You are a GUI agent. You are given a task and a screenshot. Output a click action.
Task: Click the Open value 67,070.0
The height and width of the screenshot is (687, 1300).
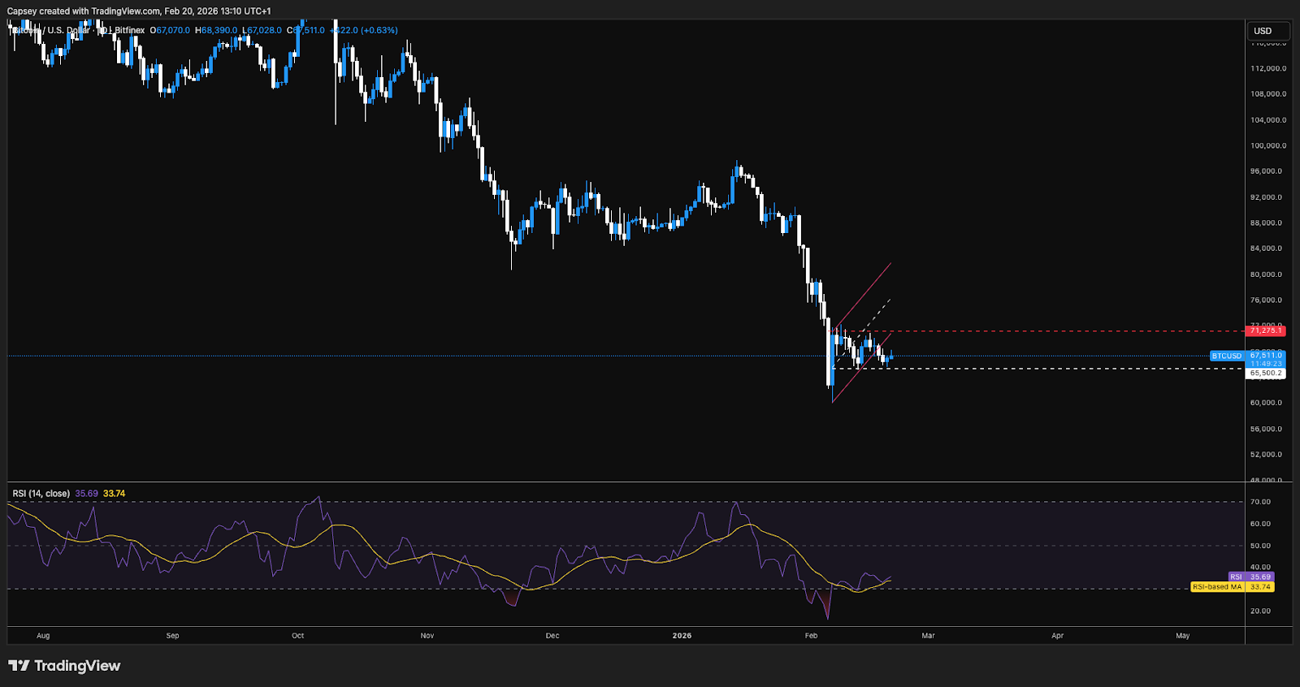point(172,30)
